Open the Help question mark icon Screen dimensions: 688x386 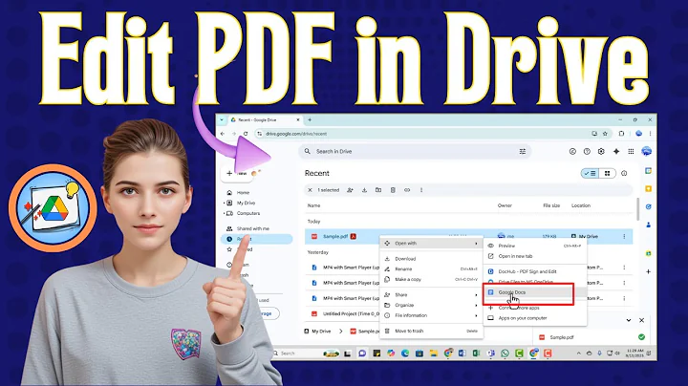coord(587,151)
